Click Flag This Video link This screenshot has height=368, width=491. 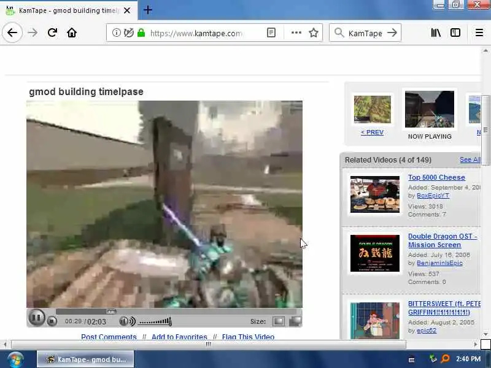(248, 337)
